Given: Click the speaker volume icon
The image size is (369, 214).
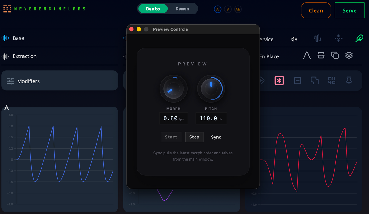Looking at the screenshot, I should pos(294,39).
